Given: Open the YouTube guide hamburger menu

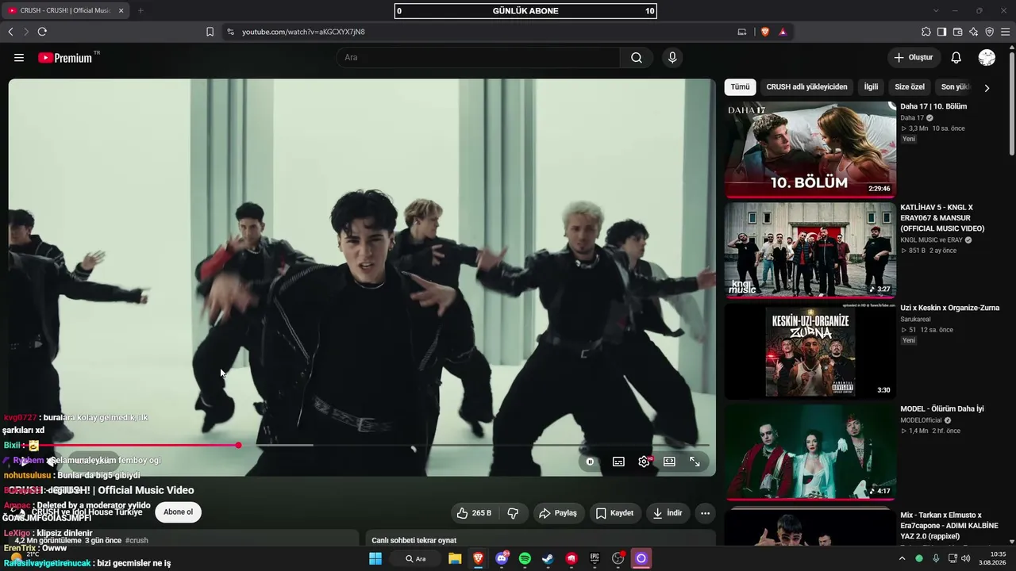Looking at the screenshot, I should coord(19,58).
